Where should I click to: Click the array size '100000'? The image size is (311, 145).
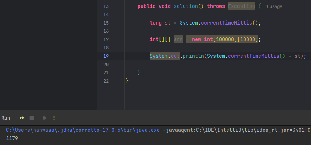[225, 39]
